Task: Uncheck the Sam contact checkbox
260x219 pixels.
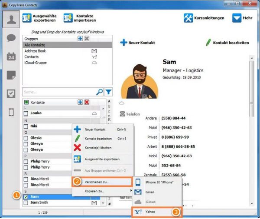Action: point(26,197)
